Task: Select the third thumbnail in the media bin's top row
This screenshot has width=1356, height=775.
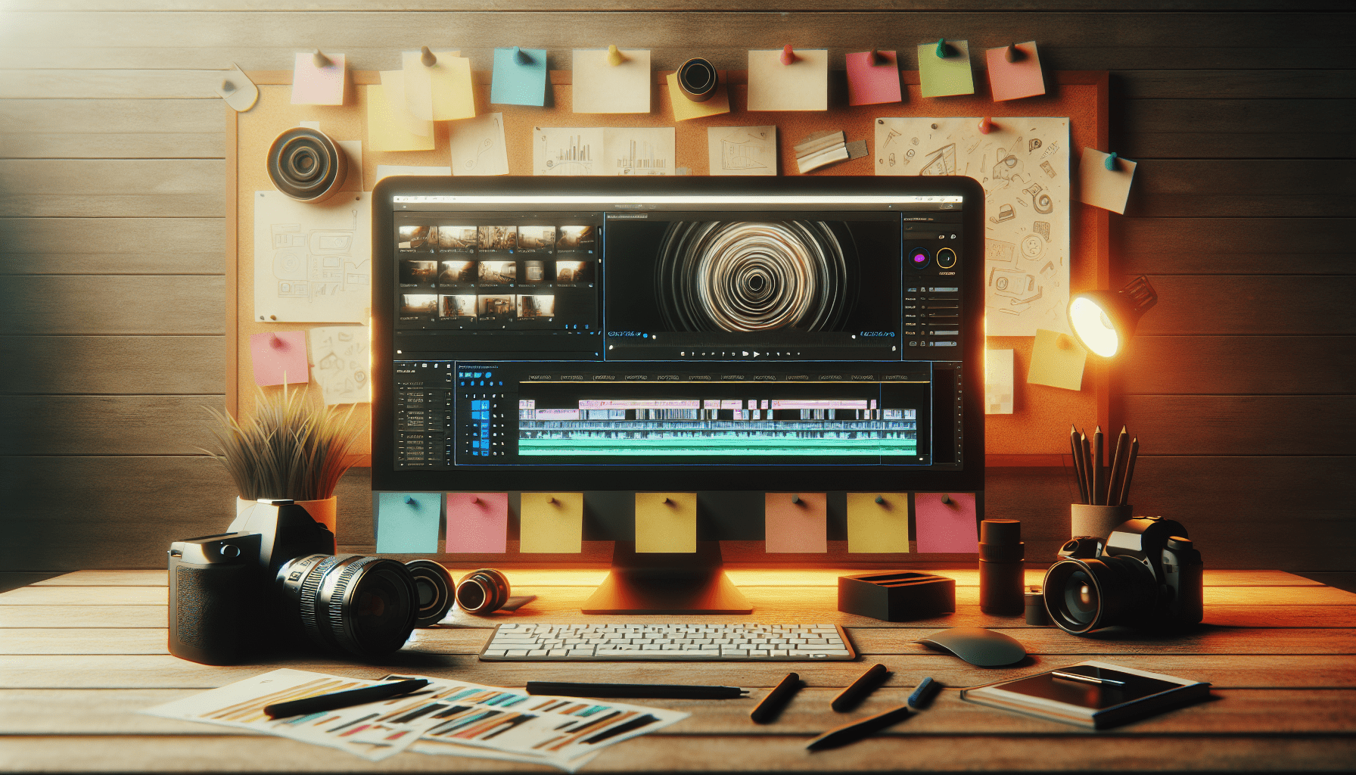Action: click(x=497, y=238)
